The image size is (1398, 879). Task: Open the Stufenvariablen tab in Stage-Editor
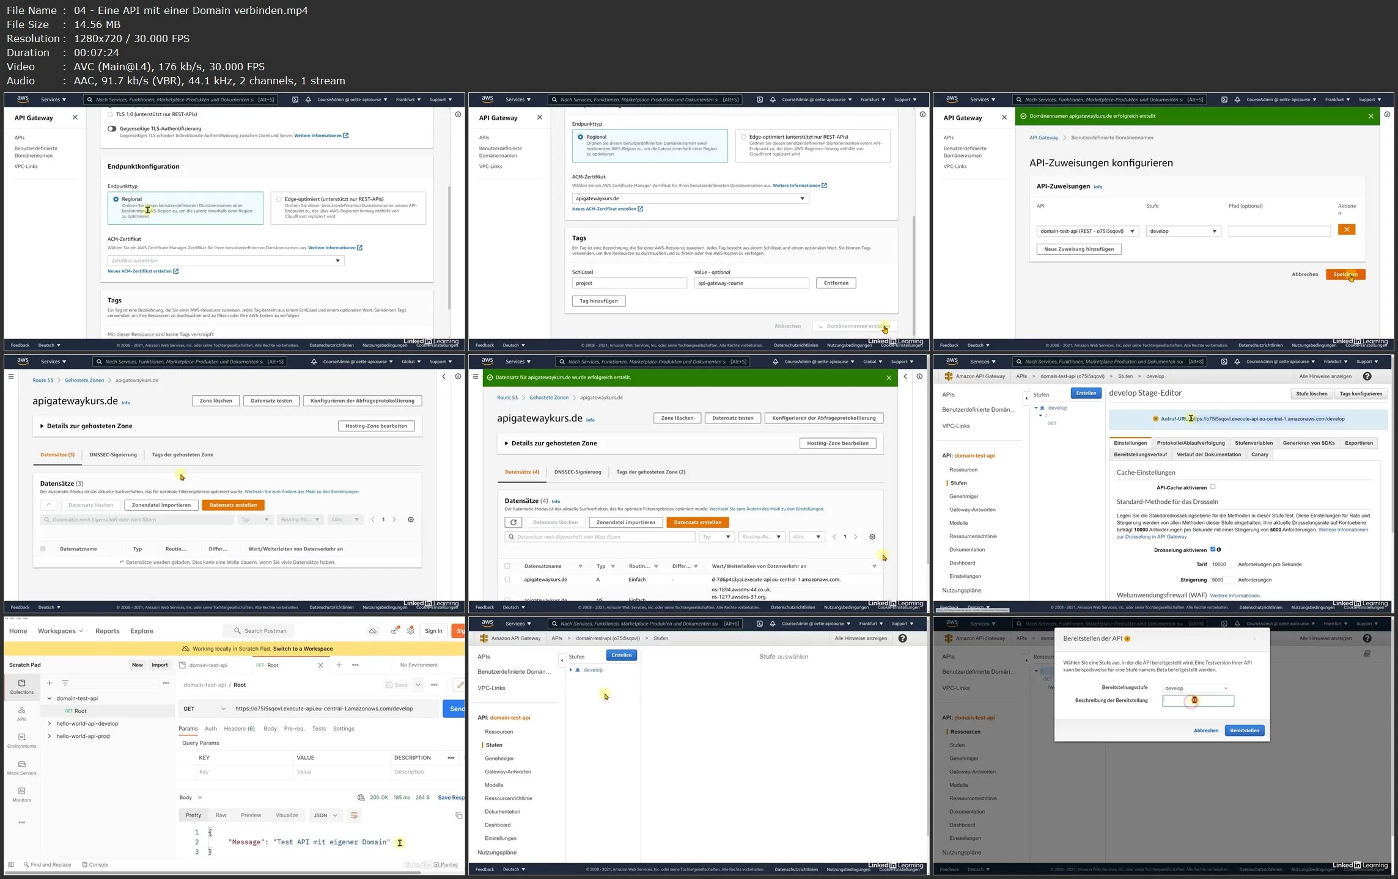(x=1253, y=443)
